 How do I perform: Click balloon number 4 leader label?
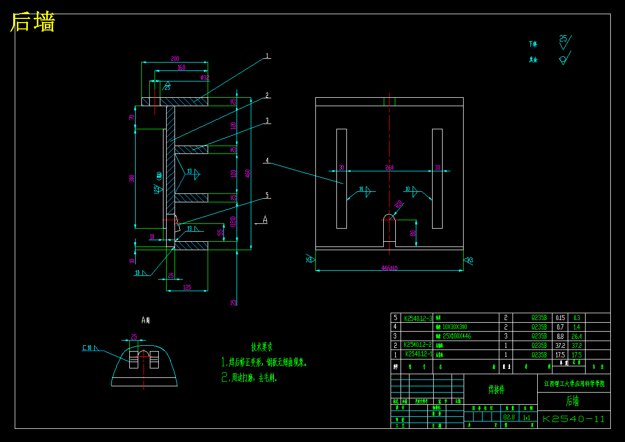[267, 161]
